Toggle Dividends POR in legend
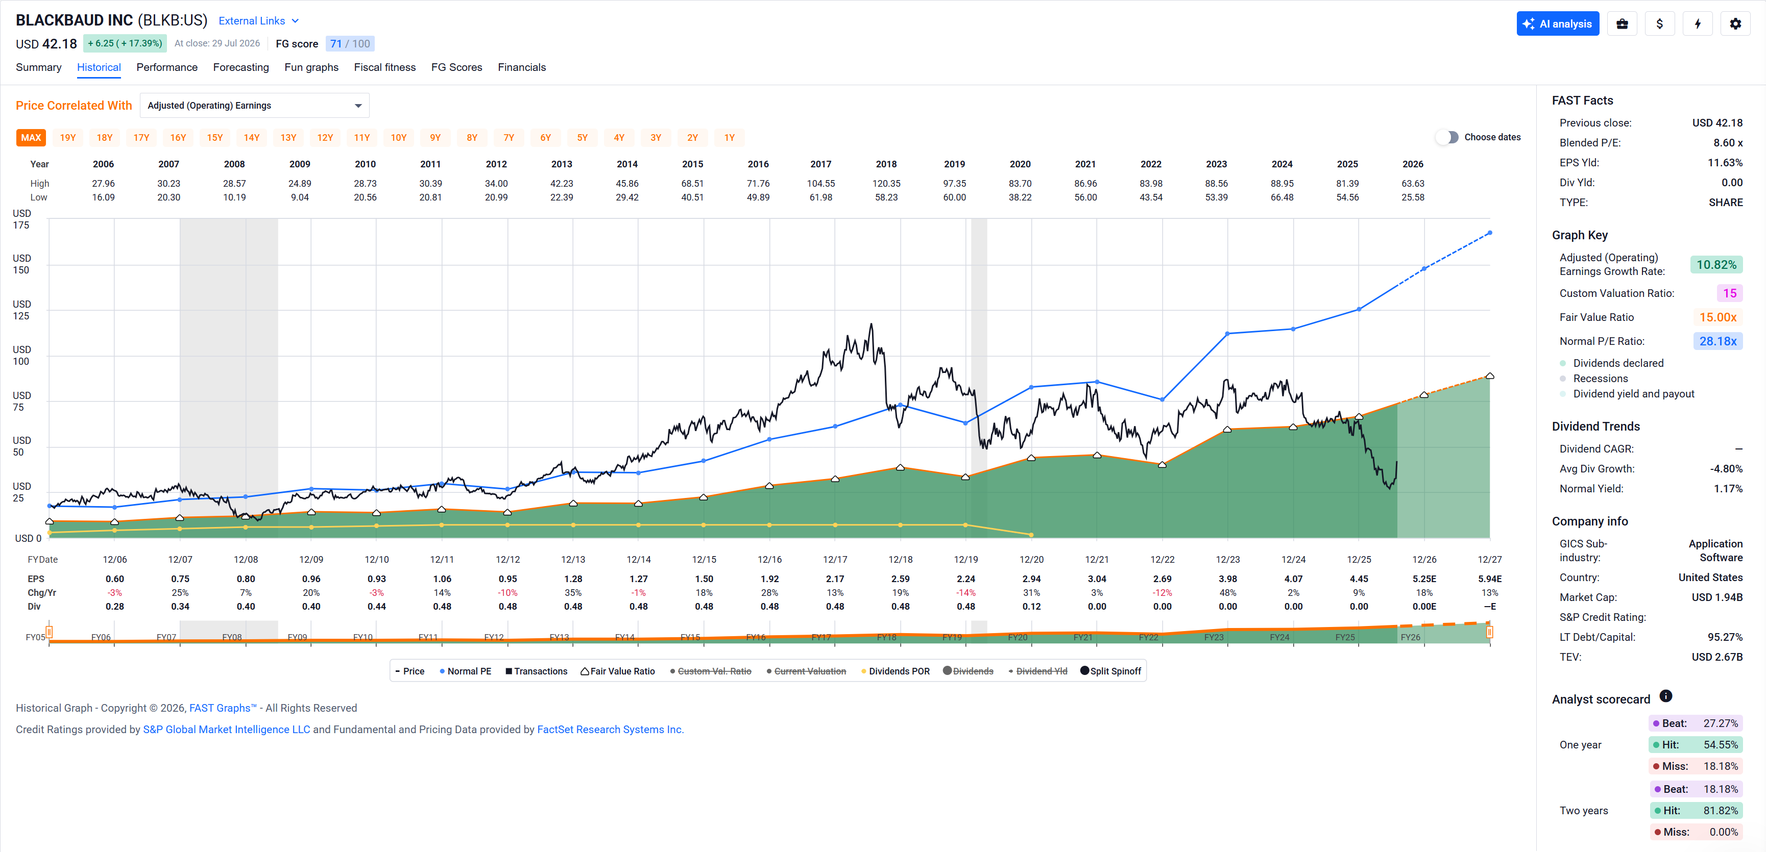This screenshot has width=1766, height=852. coord(896,671)
